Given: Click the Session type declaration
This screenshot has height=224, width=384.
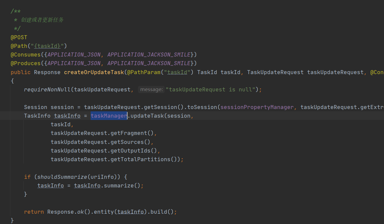Looking at the screenshot, I should 36,107.
